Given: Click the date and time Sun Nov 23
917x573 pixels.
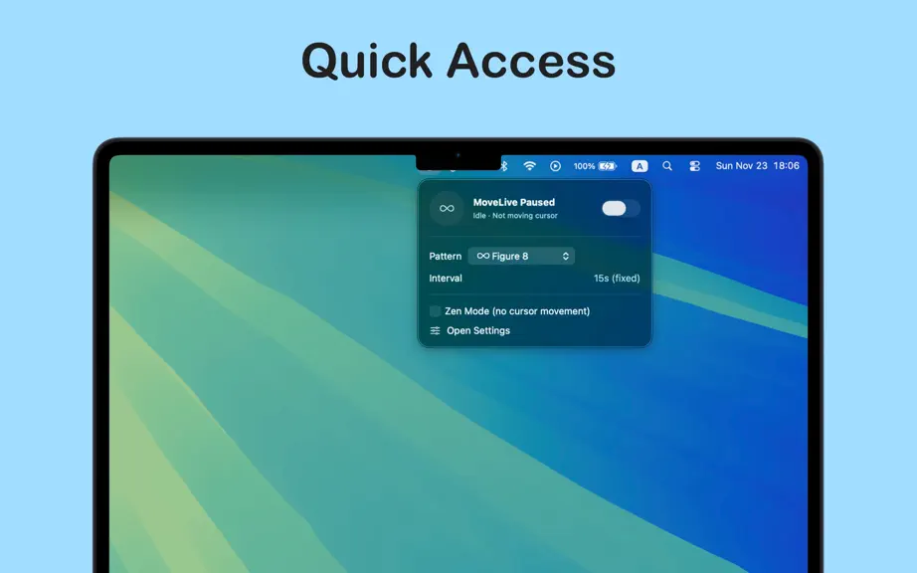Looking at the screenshot, I should point(757,166).
